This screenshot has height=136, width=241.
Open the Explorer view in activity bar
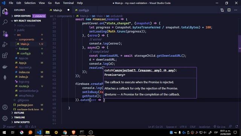coord(5,11)
